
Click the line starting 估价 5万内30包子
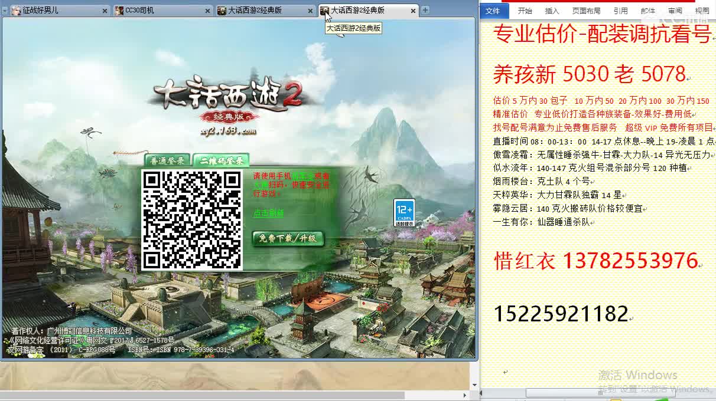(x=601, y=101)
